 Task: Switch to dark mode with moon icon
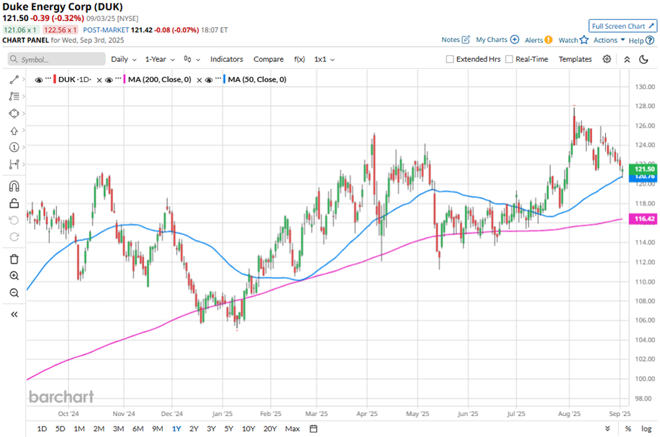(644, 60)
